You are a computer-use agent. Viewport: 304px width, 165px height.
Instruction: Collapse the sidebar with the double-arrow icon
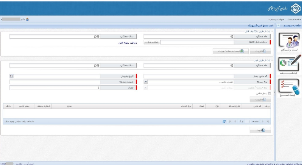pos(278,26)
